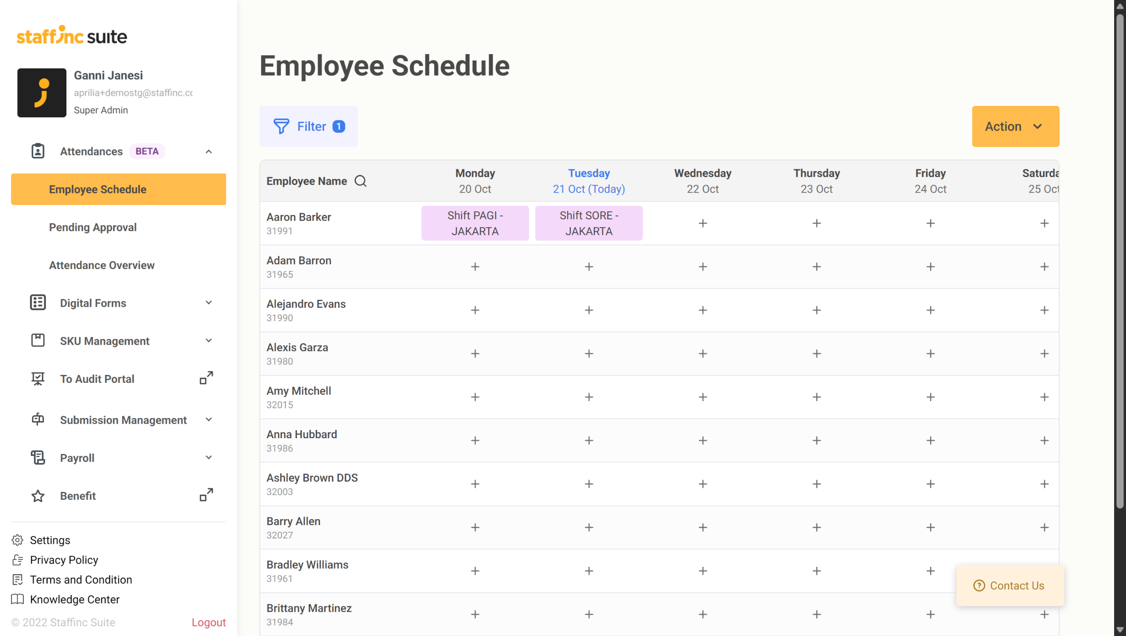Click the Logout link
Image resolution: width=1126 pixels, height=636 pixels.
click(208, 622)
